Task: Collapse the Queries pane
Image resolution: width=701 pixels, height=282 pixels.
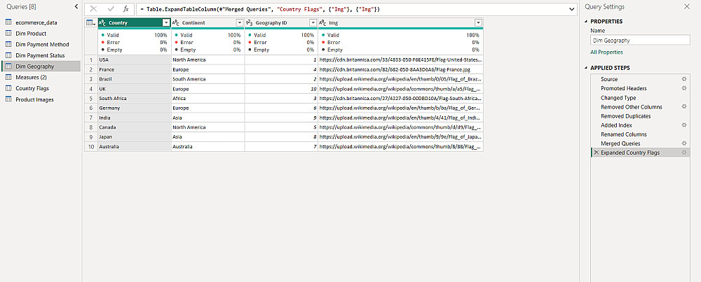Action: click(76, 6)
